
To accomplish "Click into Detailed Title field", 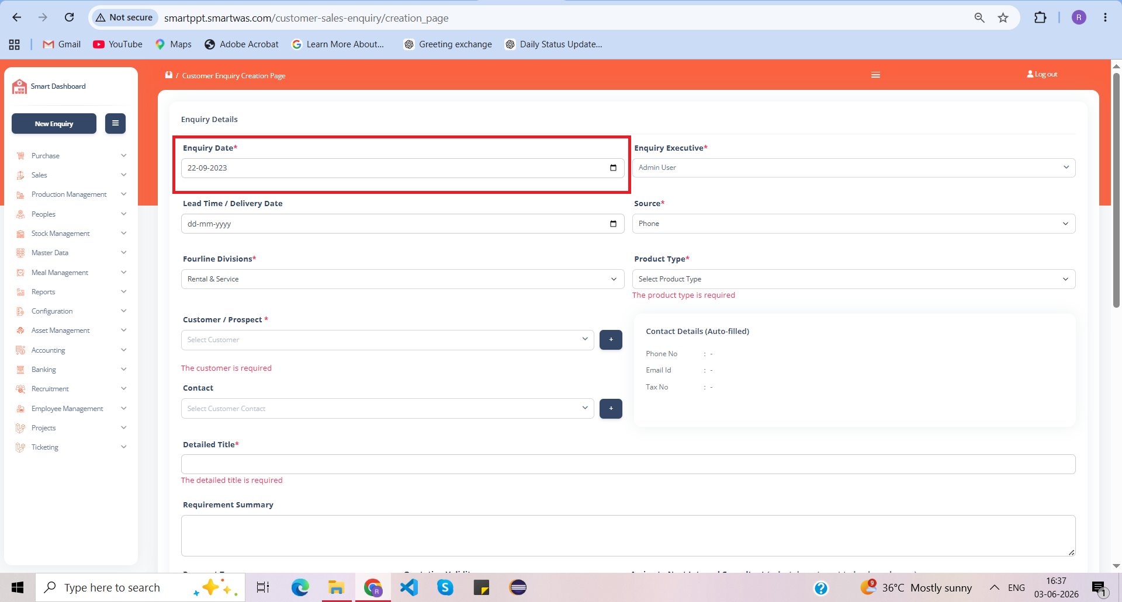I will [x=628, y=464].
